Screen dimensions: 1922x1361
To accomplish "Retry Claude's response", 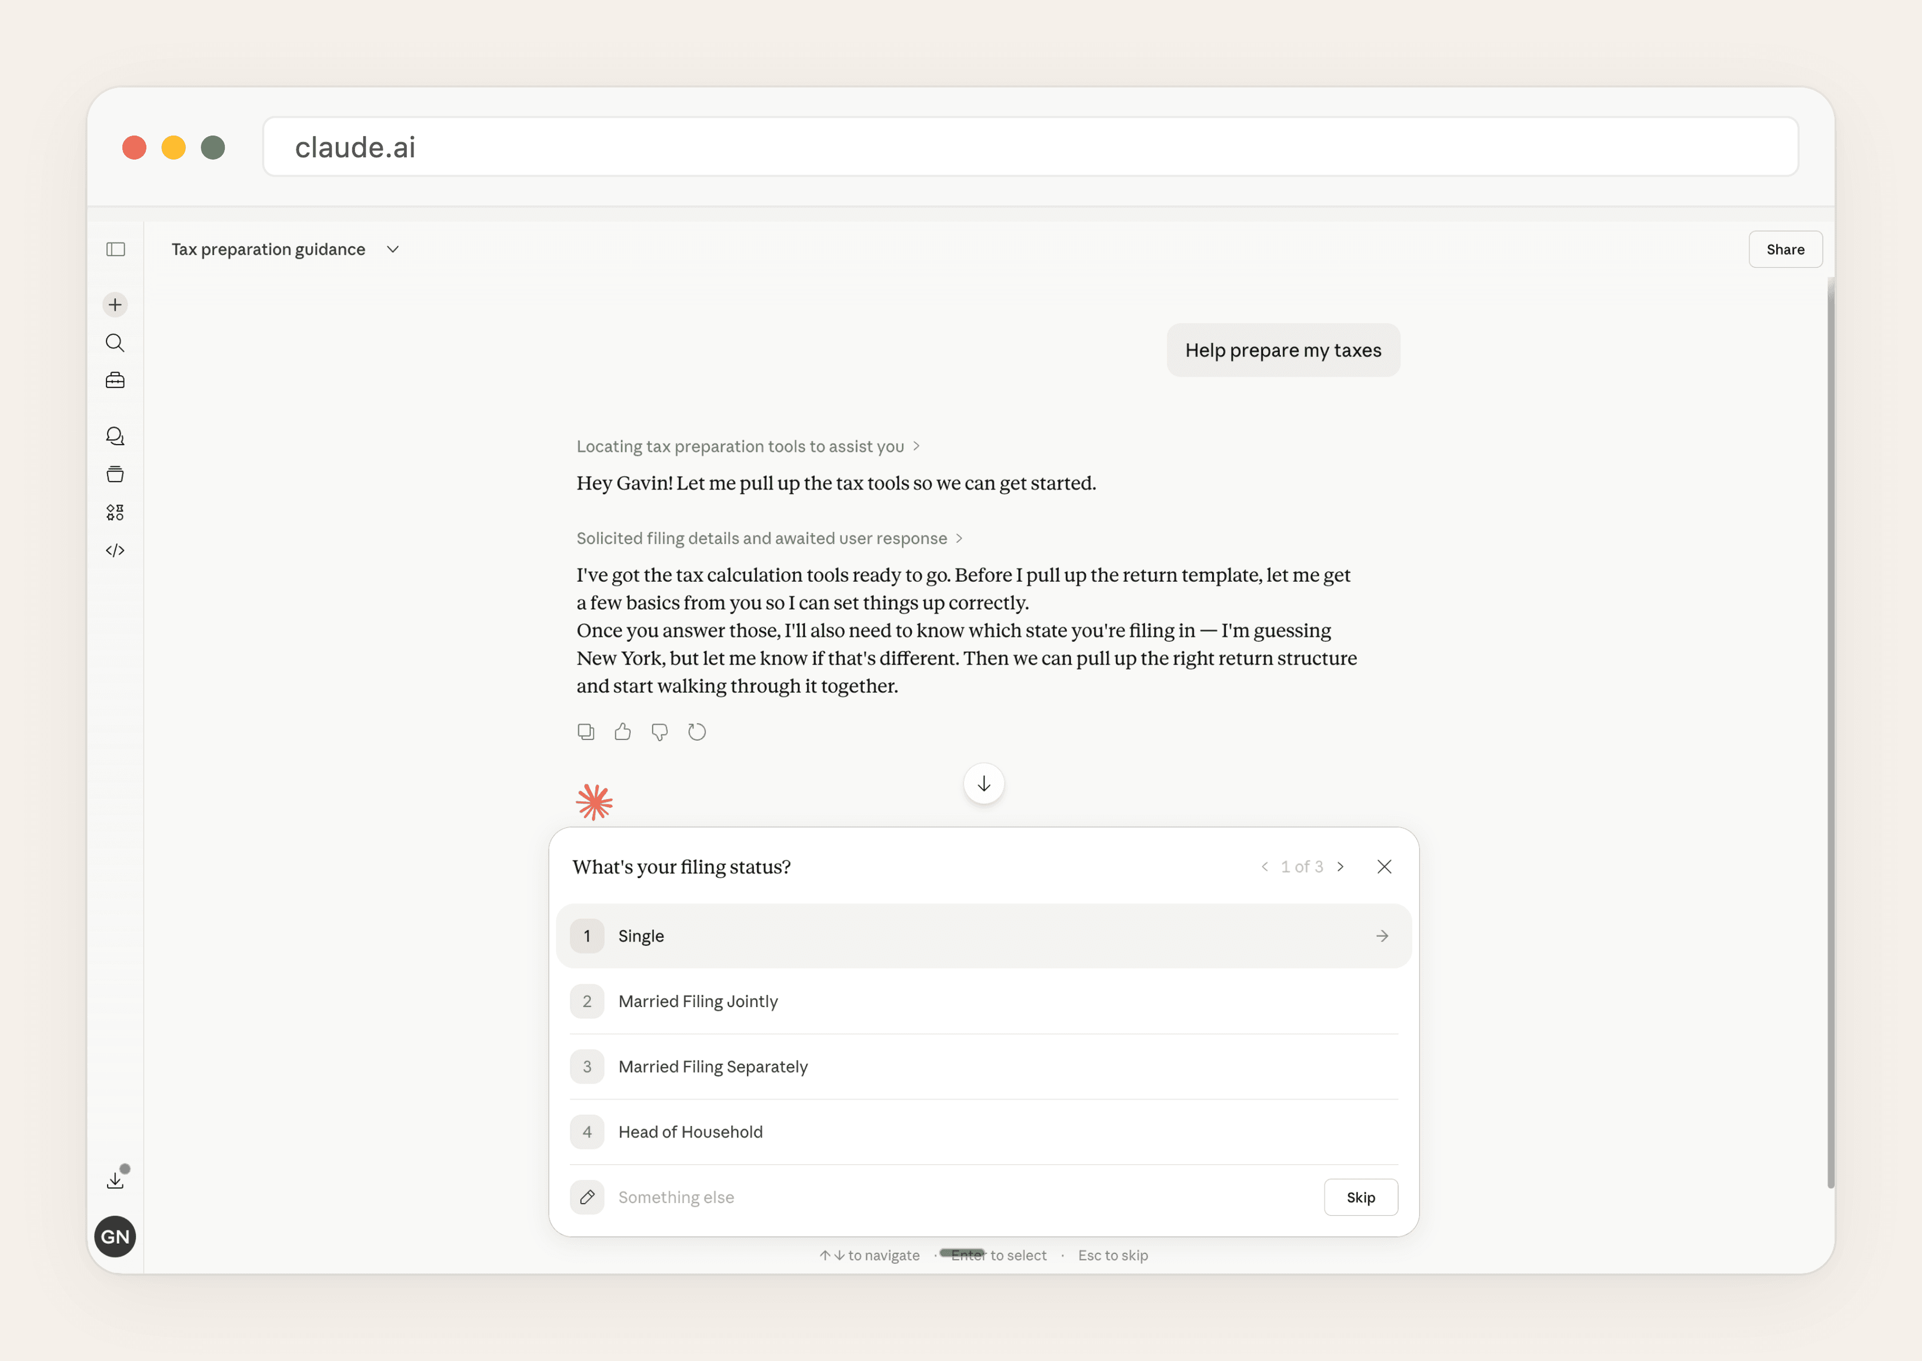I will 696,732.
